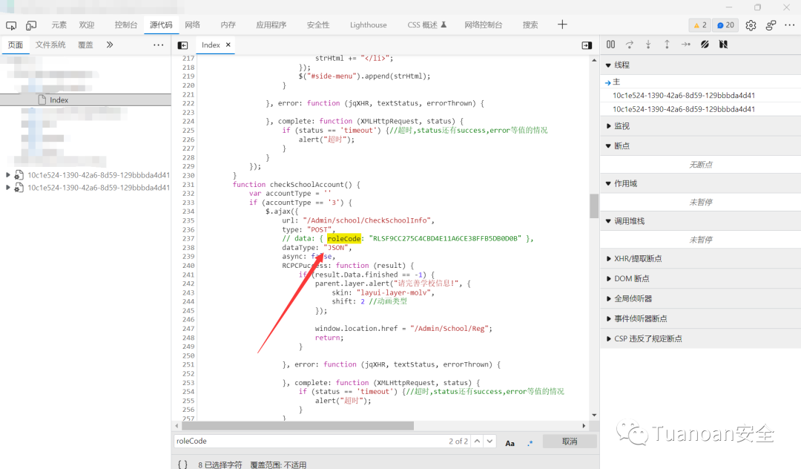Expand first 10c1e524 worker tree item
Viewport: 801px width, 469px height.
[7, 174]
